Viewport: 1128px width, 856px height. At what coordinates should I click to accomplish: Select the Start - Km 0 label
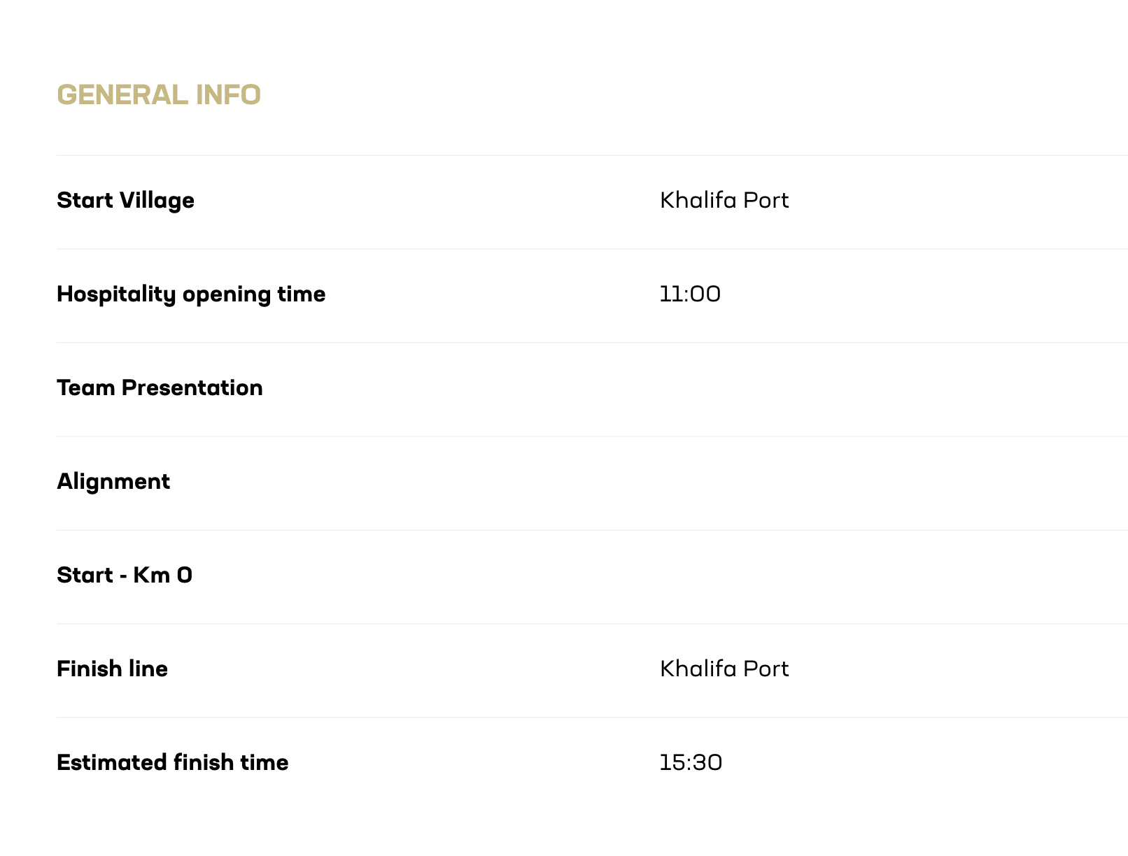pyautogui.click(x=125, y=576)
